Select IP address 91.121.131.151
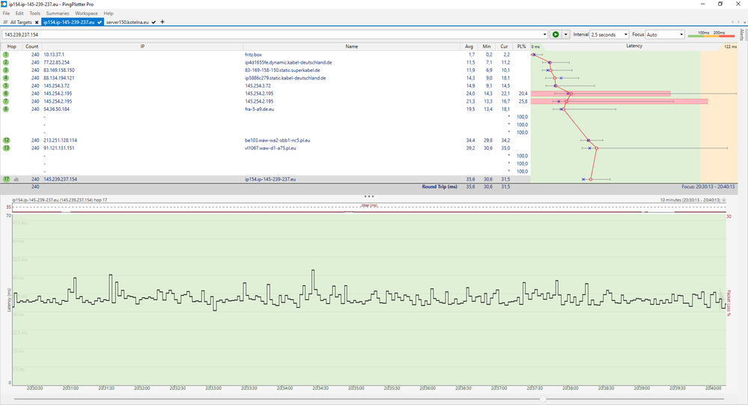Image resolution: width=748 pixels, height=405 pixels. click(58, 148)
